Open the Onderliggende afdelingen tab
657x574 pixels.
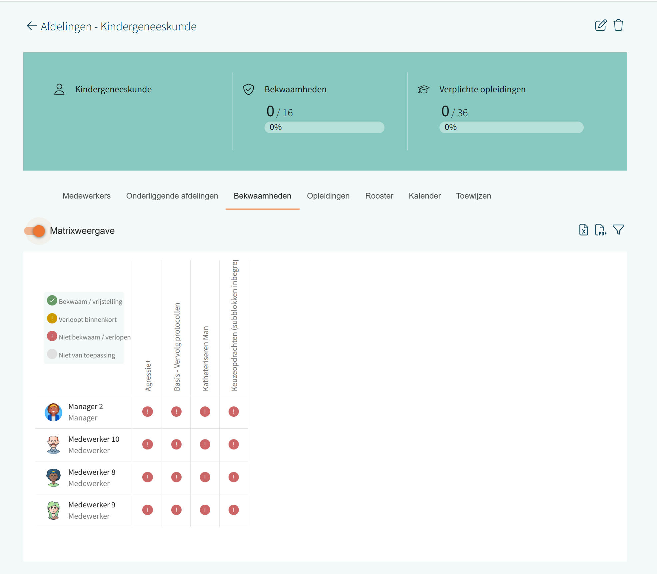click(x=172, y=196)
